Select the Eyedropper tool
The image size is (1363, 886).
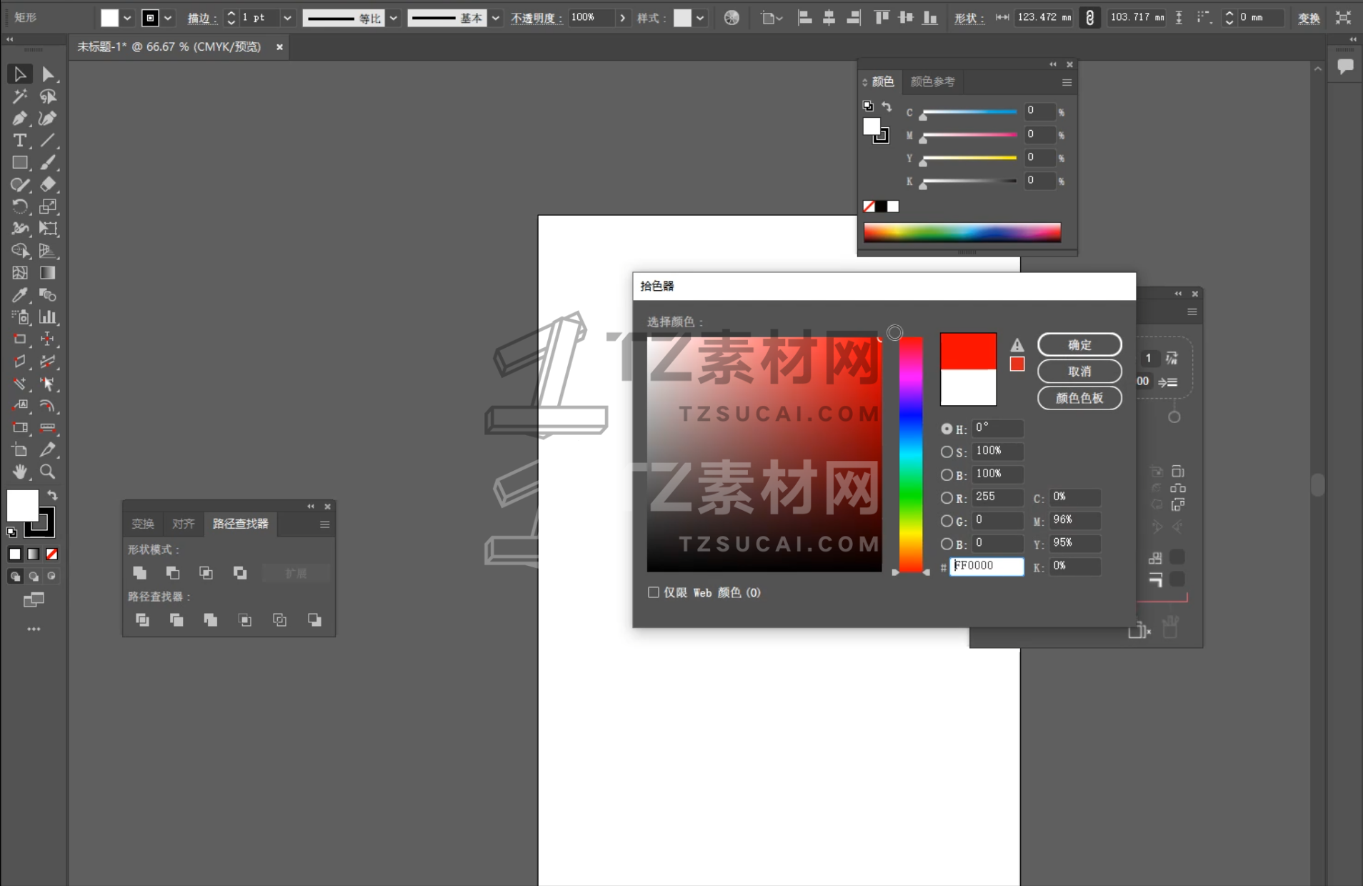click(x=19, y=295)
